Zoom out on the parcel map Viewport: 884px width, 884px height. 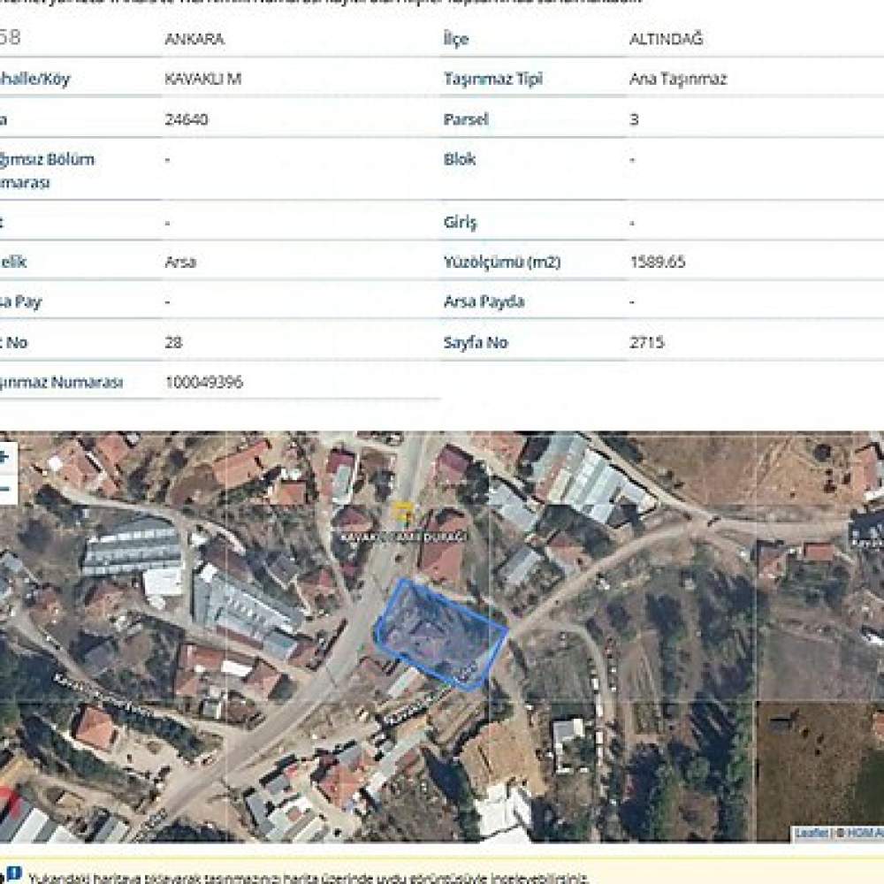(x=4, y=488)
